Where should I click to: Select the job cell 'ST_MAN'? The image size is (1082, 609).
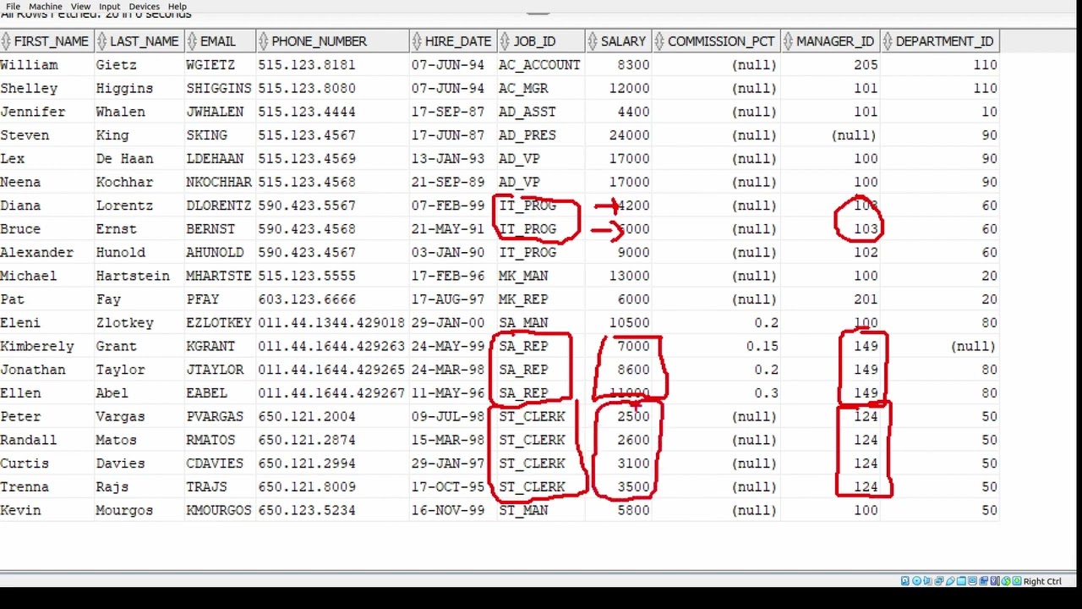coord(522,510)
